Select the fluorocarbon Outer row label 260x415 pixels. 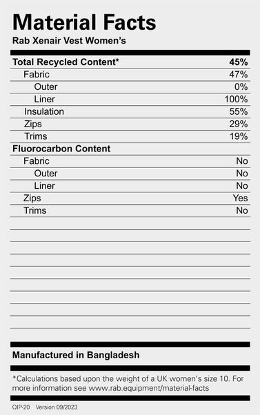46,174
